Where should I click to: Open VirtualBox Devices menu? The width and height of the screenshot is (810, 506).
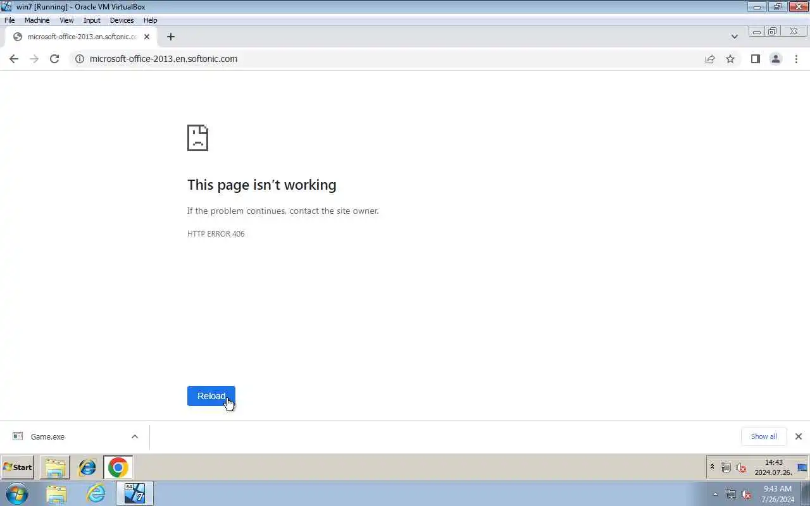click(x=121, y=20)
